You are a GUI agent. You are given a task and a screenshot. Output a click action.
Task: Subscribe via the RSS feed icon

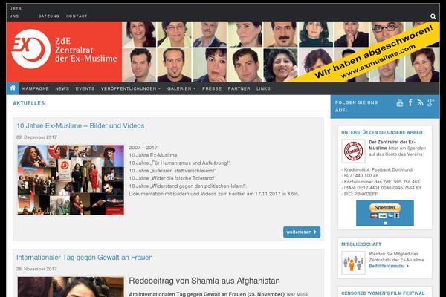420,103
